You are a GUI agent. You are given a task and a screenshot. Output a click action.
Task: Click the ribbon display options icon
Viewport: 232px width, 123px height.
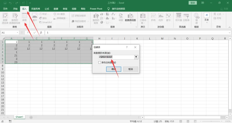[x=203, y=3]
